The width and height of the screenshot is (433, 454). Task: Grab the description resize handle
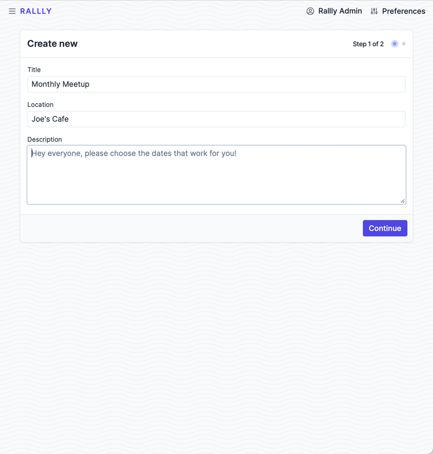point(402,201)
